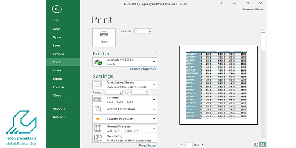
Task: Open the Page Setup link
Action: [147, 145]
